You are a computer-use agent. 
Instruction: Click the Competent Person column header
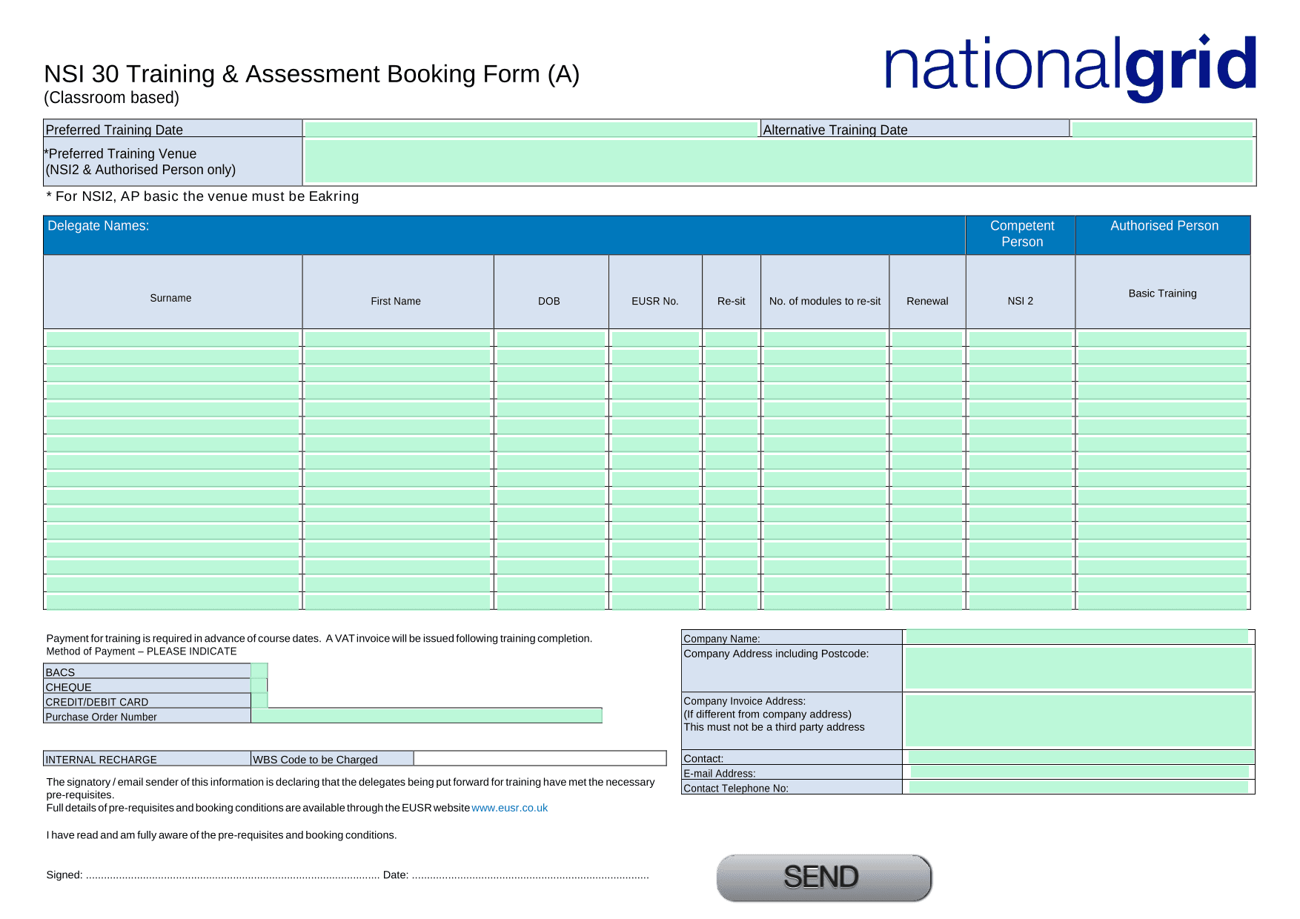click(1022, 233)
